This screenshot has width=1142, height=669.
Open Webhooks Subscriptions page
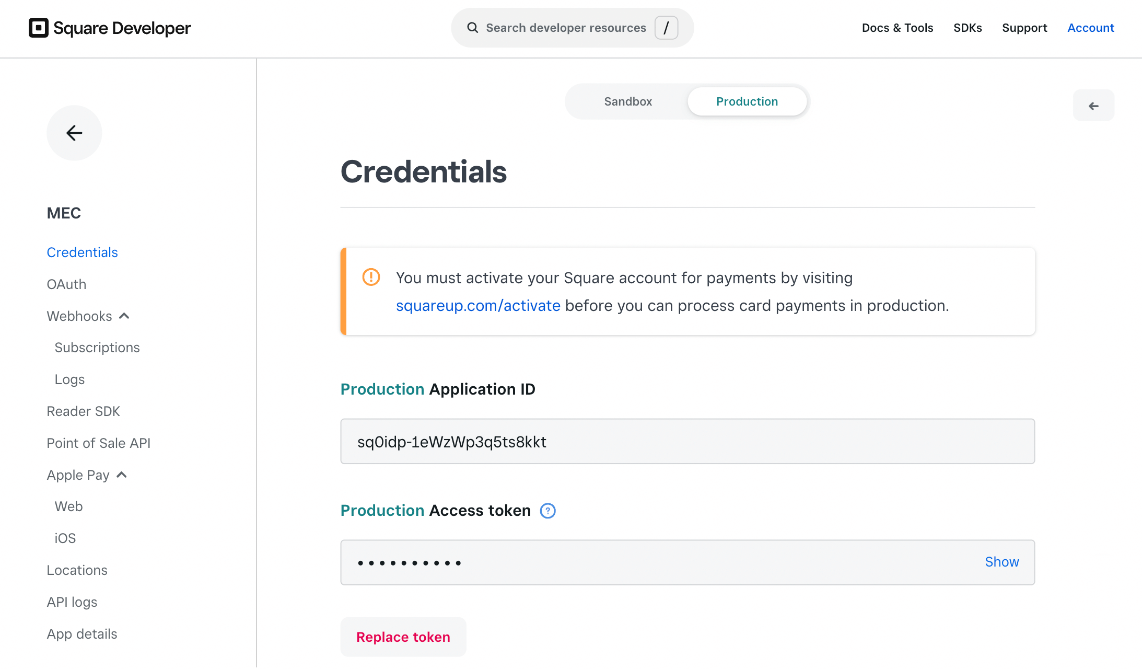coord(97,348)
